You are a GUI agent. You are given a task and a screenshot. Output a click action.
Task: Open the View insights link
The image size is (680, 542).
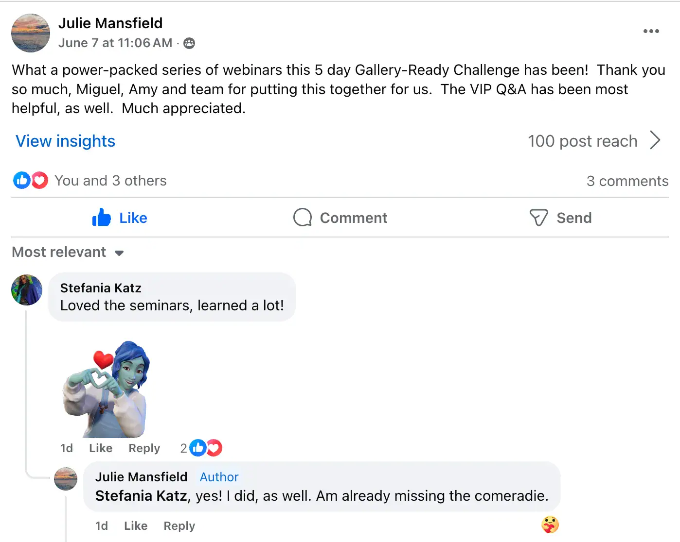(x=66, y=141)
